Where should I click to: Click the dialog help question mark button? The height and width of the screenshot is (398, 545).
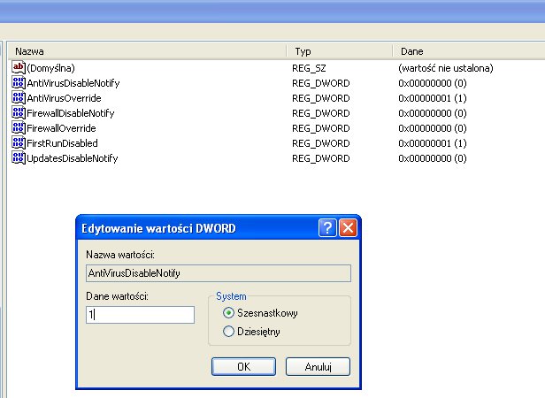click(327, 228)
